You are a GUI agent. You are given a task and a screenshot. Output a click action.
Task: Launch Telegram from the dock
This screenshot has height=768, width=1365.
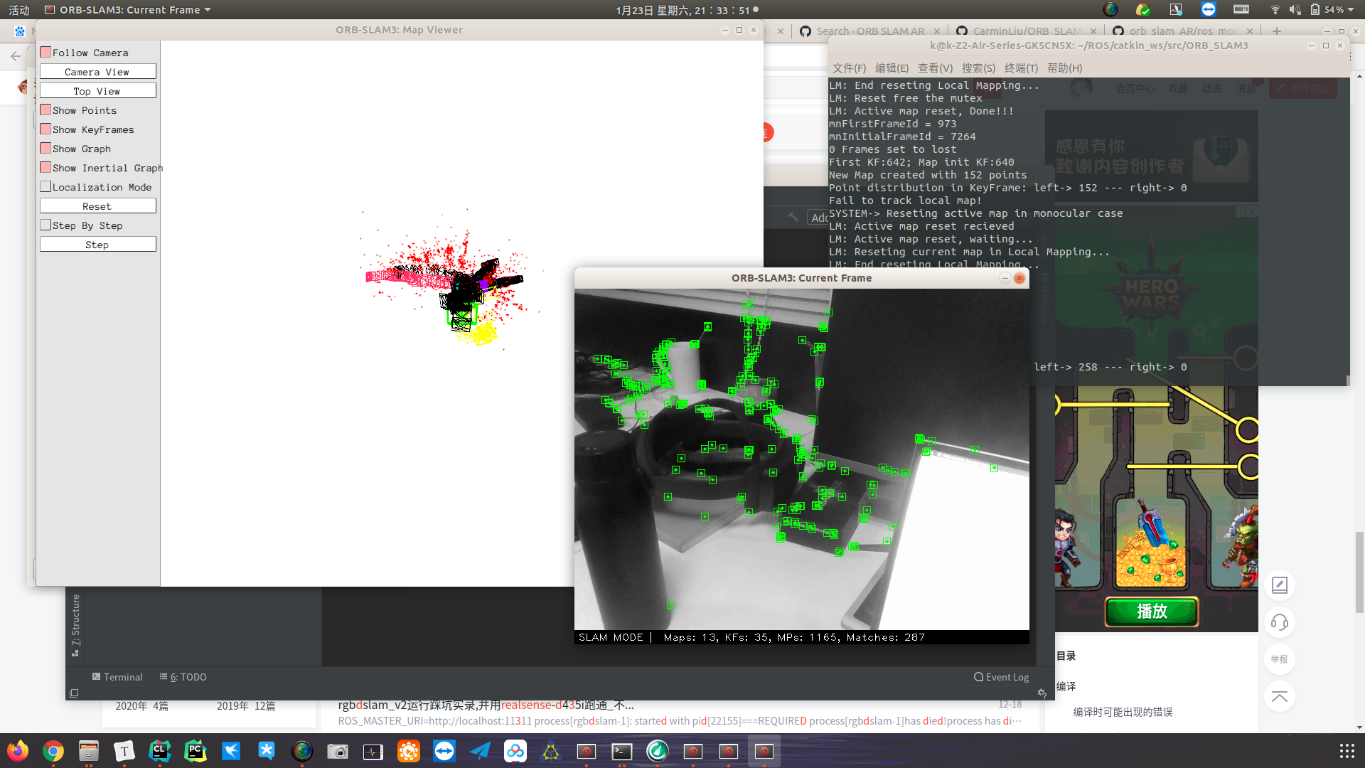click(480, 751)
